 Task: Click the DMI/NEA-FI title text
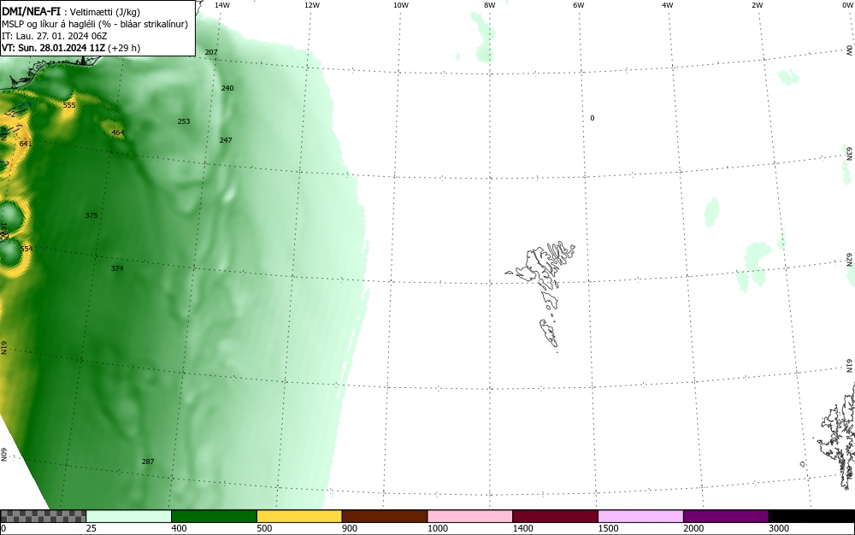tap(31, 11)
